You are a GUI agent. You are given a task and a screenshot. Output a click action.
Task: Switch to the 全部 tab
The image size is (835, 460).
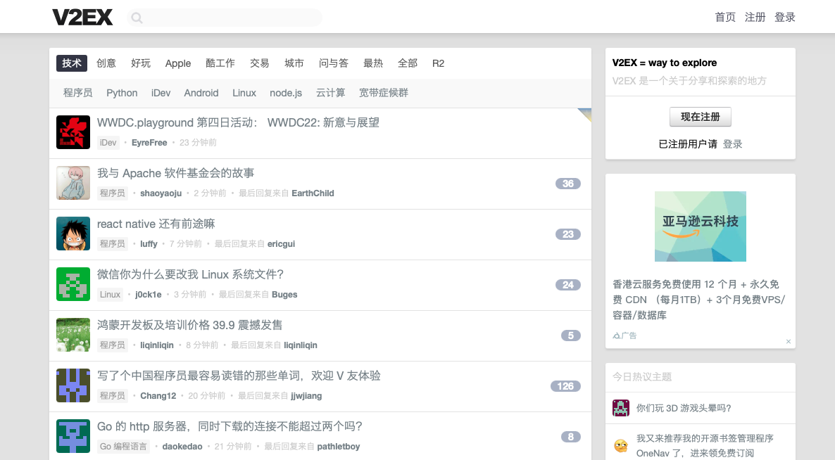[408, 63]
